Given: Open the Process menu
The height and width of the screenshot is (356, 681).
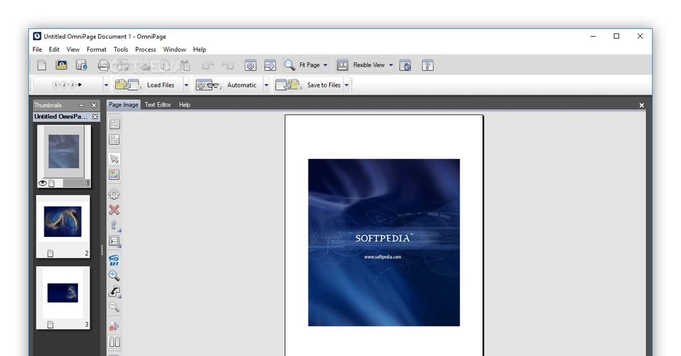Looking at the screenshot, I should click(146, 49).
